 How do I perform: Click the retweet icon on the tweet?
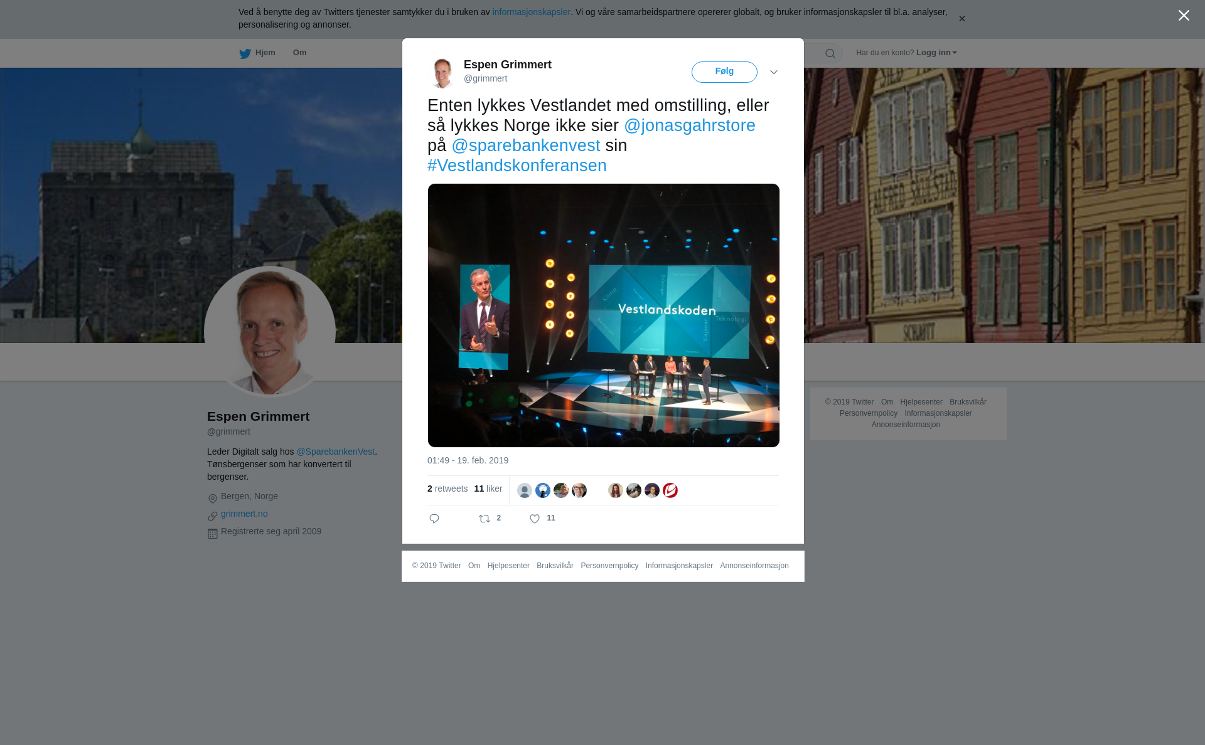(485, 519)
